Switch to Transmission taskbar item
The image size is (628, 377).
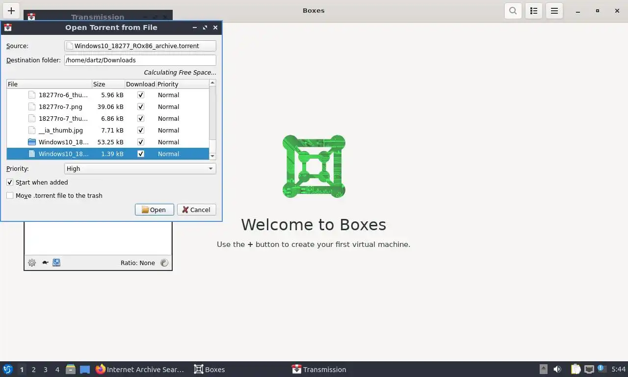tap(319, 369)
